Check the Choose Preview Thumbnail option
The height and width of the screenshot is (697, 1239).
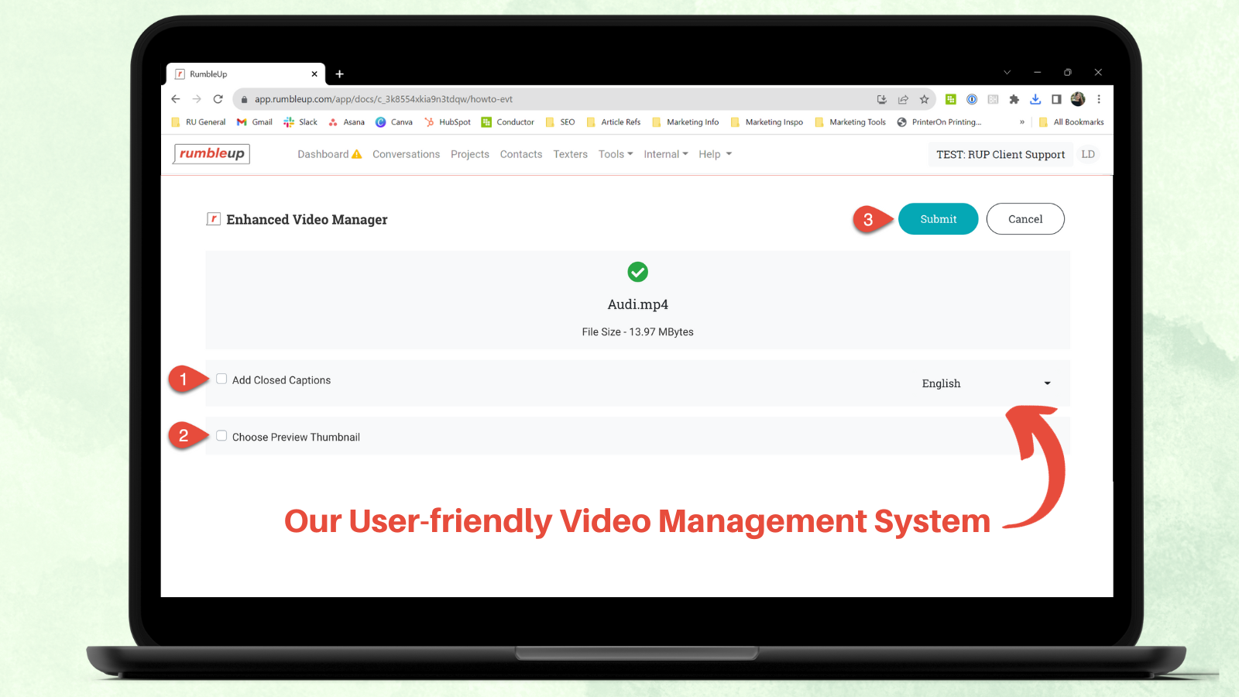pos(221,435)
